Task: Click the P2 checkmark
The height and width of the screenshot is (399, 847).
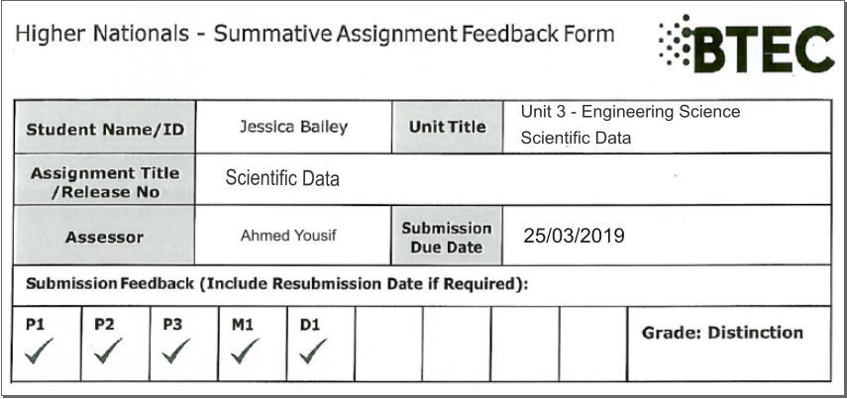Action: point(107,349)
